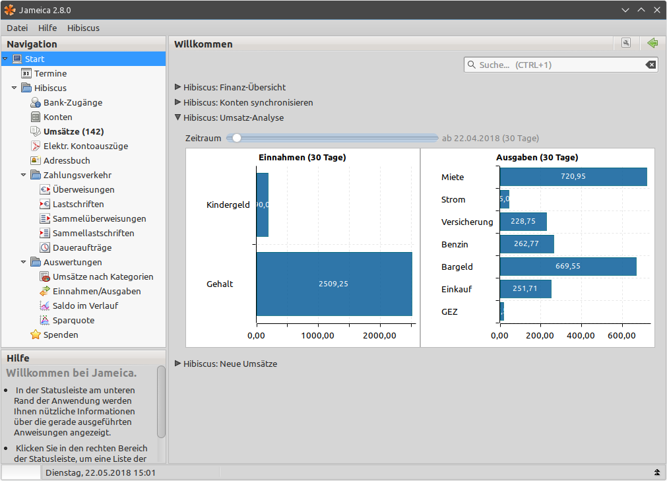Expand Hibiscus: Neue Umsätze section
Image resolution: width=667 pixels, height=481 pixels.
point(178,364)
